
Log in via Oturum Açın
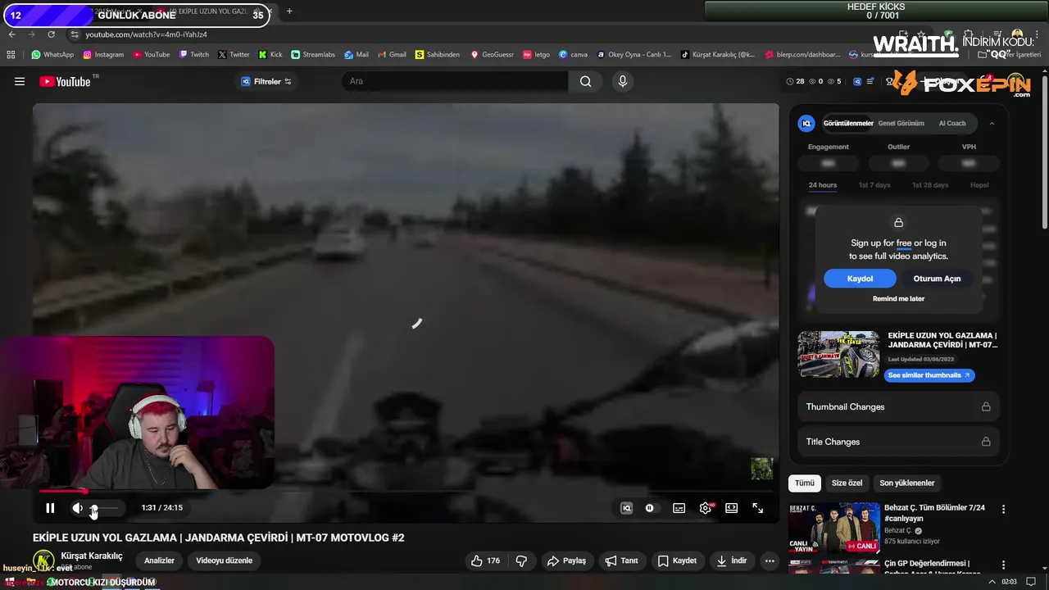[937, 279]
